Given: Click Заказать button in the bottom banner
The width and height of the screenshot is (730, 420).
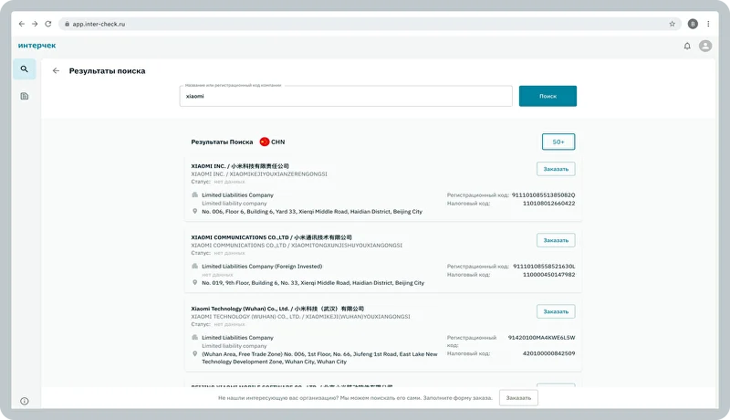Looking at the screenshot, I should point(518,398).
